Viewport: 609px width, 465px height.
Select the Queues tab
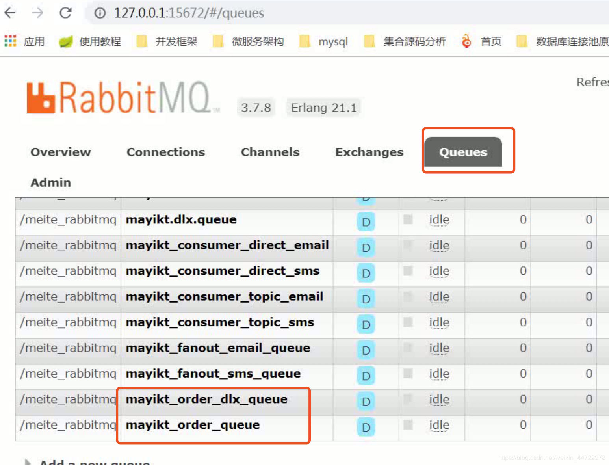[x=463, y=152]
